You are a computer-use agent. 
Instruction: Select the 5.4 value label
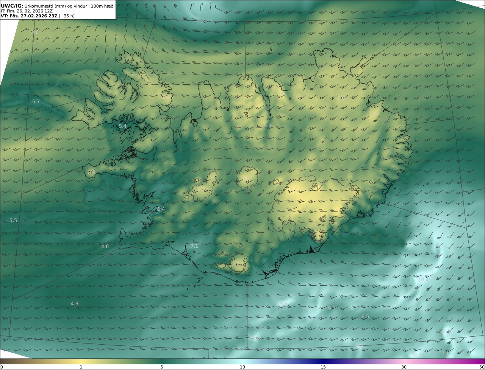tap(123, 126)
